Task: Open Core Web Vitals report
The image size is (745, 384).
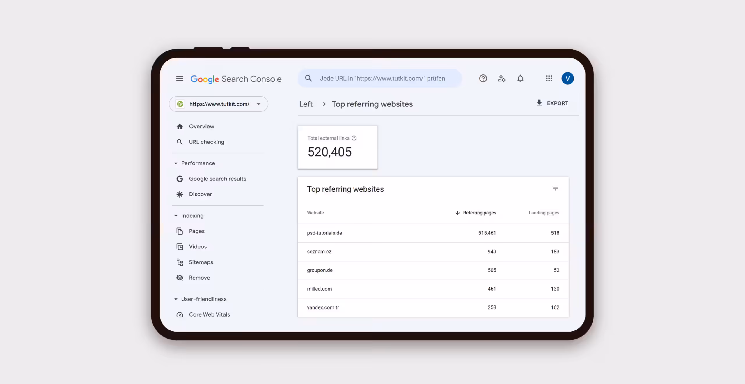Action: coord(209,314)
